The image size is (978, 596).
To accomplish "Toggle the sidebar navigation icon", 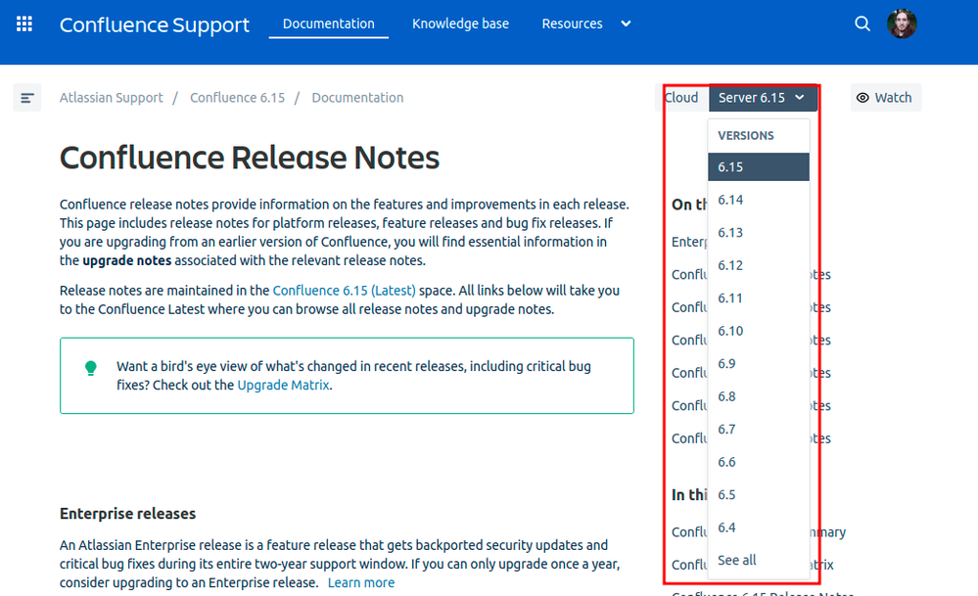I will pyautogui.click(x=26, y=98).
